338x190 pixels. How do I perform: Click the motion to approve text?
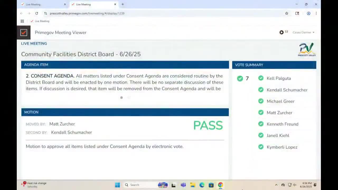click(x=105, y=146)
